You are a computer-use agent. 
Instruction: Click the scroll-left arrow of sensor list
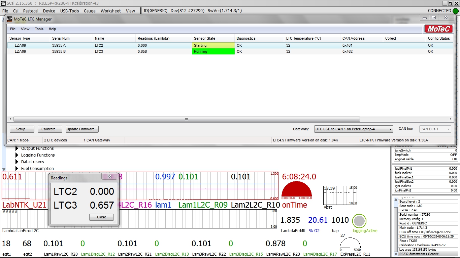10,119
